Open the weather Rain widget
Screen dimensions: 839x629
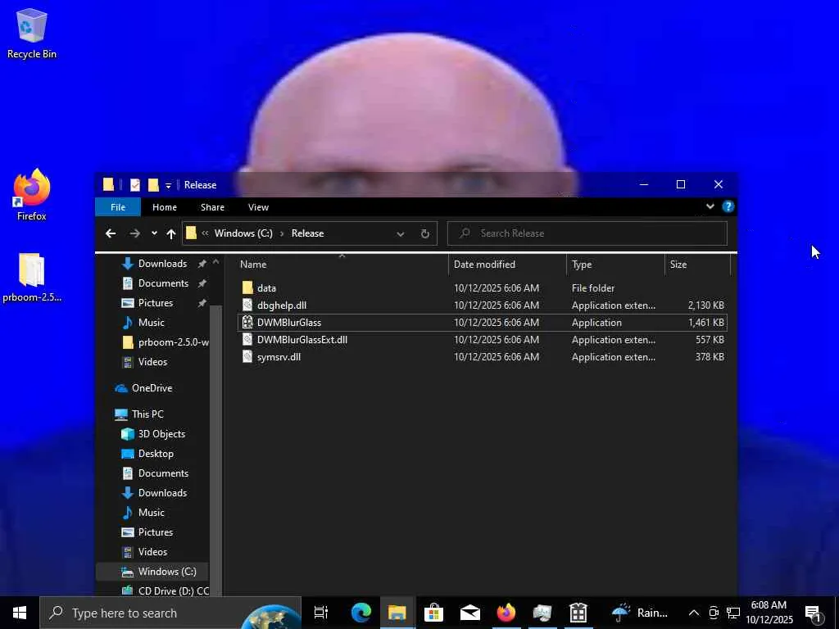coord(640,613)
